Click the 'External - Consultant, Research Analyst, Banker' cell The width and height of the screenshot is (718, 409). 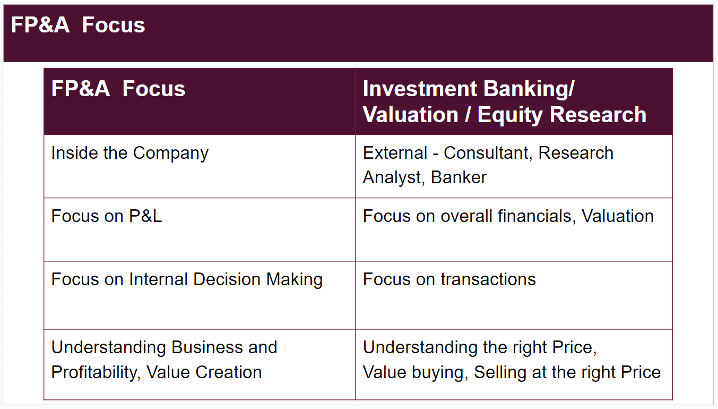[514, 166]
